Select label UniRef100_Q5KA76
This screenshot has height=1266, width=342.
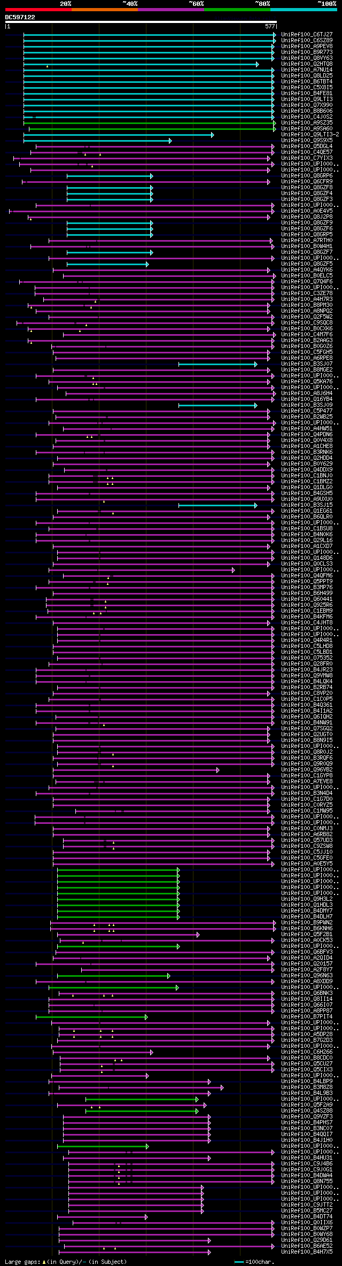(x=307, y=381)
